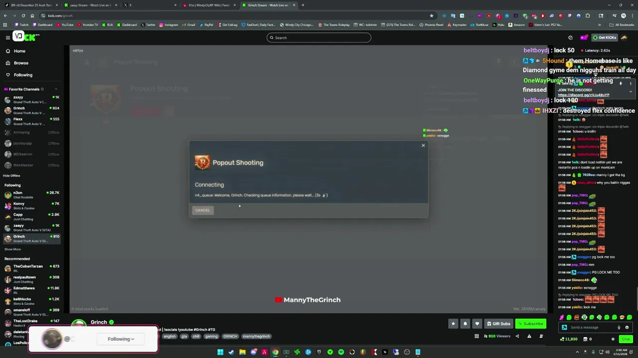Open All Bookmarks folder

coord(622,25)
